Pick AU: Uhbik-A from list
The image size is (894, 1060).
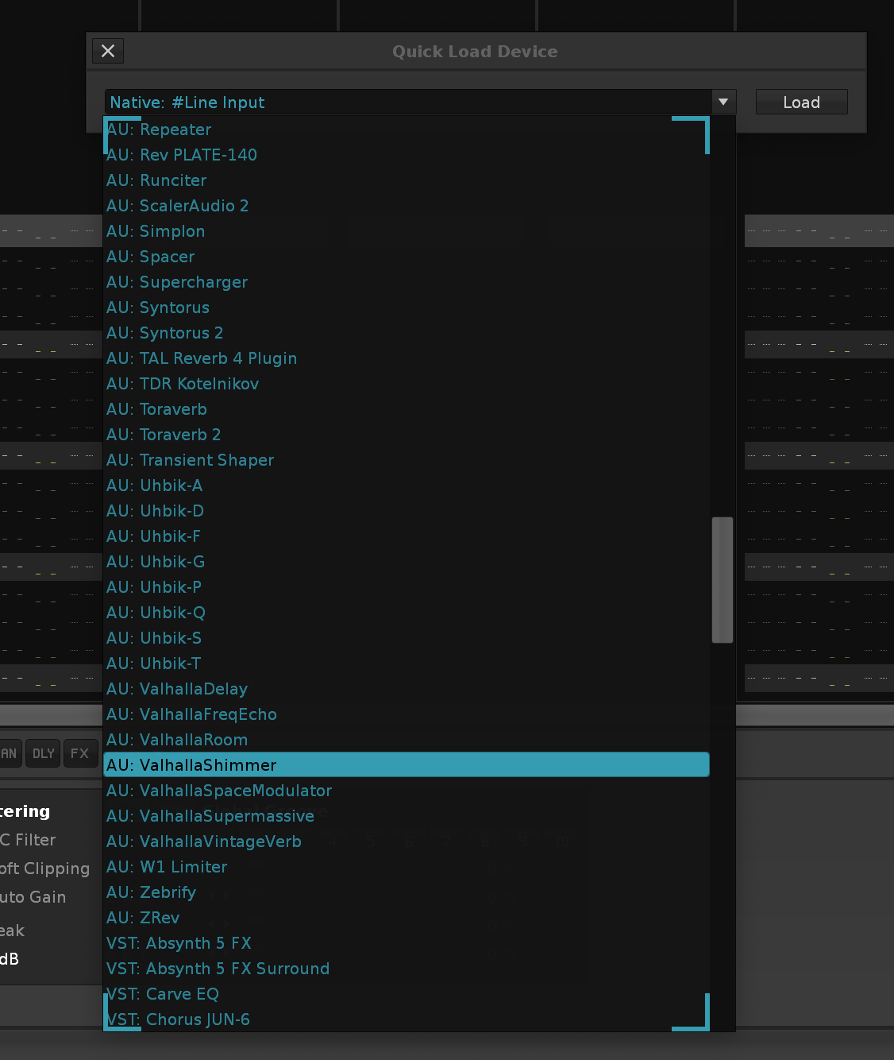(155, 486)
